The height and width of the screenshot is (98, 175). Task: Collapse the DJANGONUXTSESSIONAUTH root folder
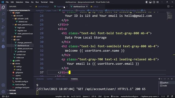pyautogui.click(x=19, y=10)
